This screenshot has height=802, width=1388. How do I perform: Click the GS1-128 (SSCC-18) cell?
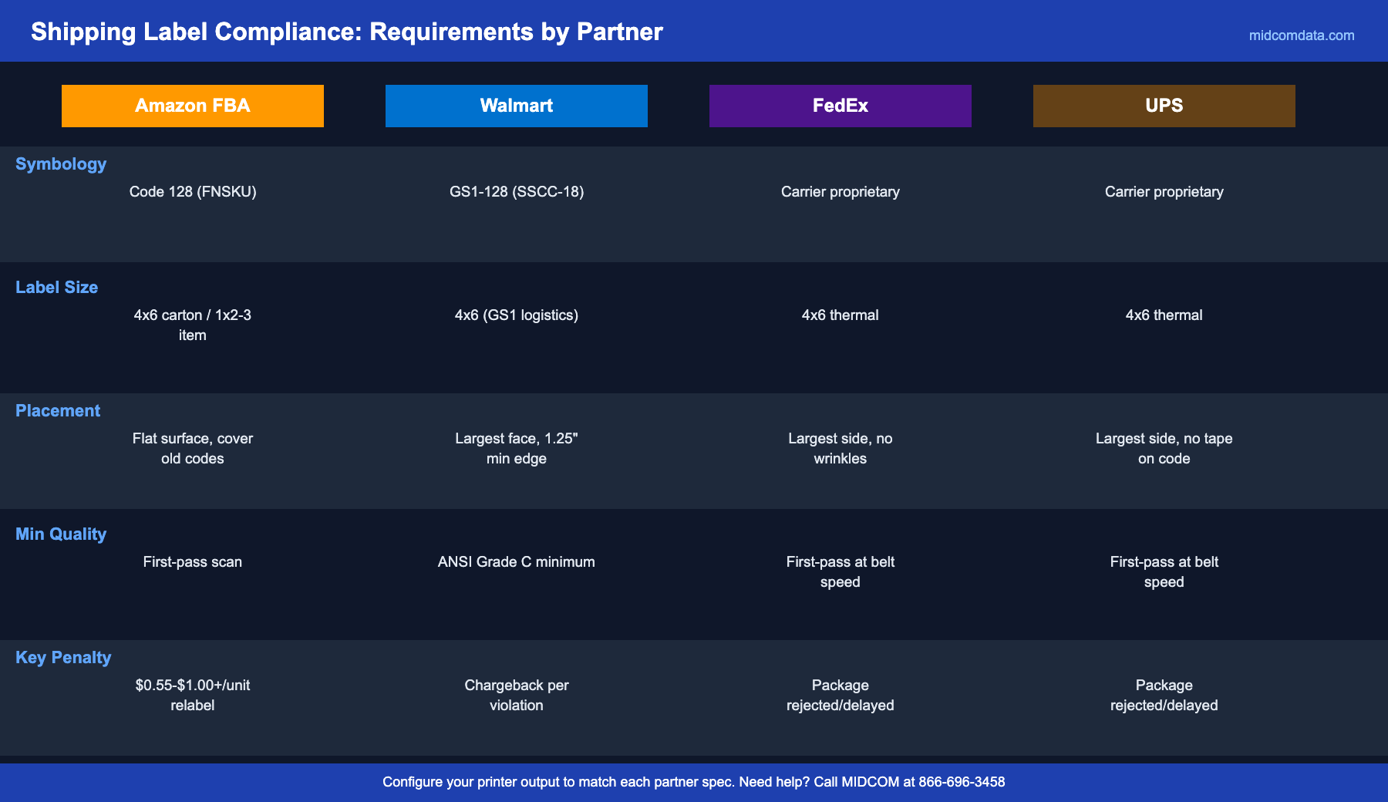pyautogui.click(x=517, y=192)
